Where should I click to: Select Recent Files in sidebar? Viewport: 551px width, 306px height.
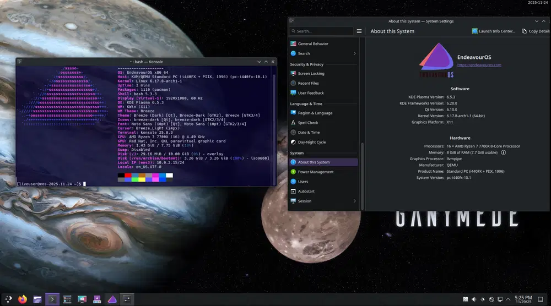coord(323,84)
